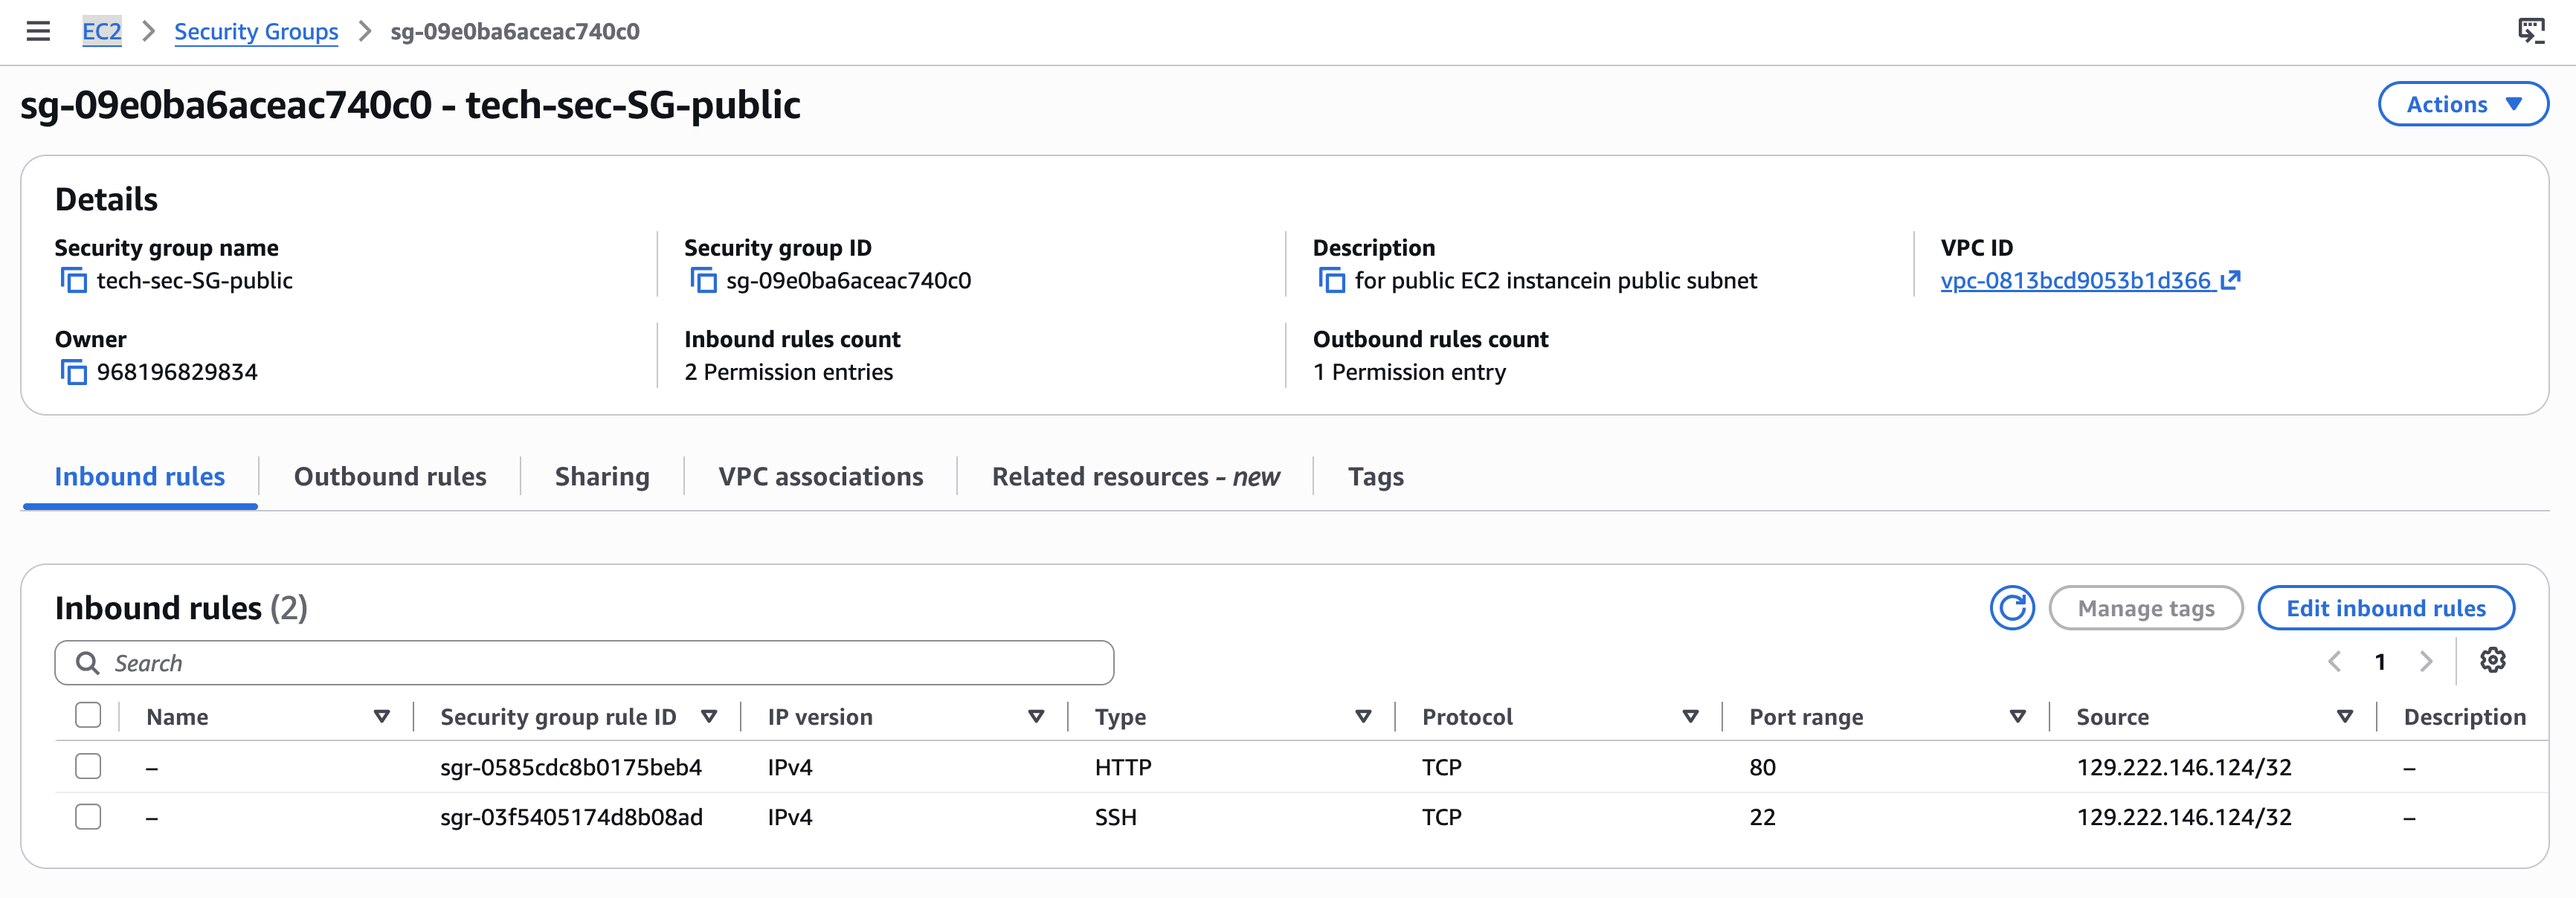Click page number 1 in pagination
The height and width of the screenshot is (898, 2576).
coord(2380,661)
